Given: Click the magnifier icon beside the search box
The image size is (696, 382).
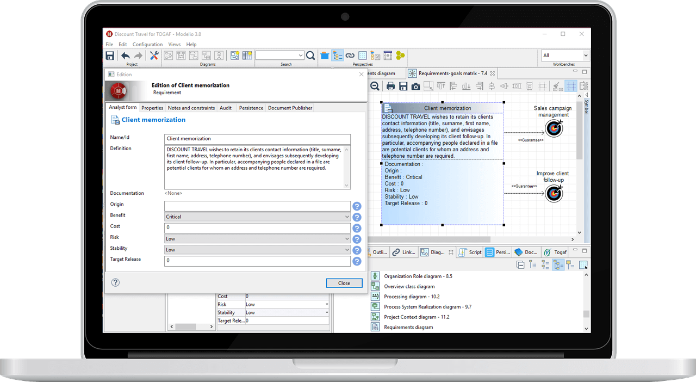Looking at the screenshot, I should pos(310,56).
